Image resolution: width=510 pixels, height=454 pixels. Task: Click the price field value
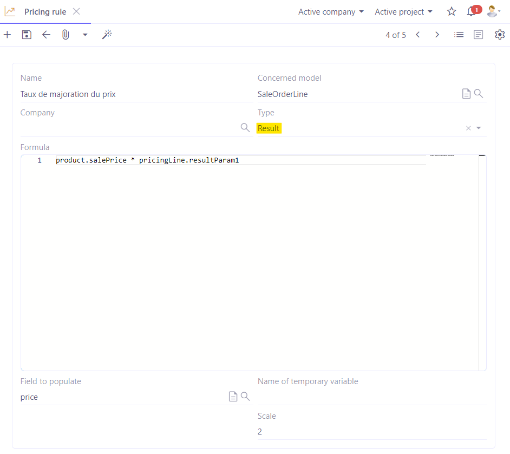pos(29,397)
